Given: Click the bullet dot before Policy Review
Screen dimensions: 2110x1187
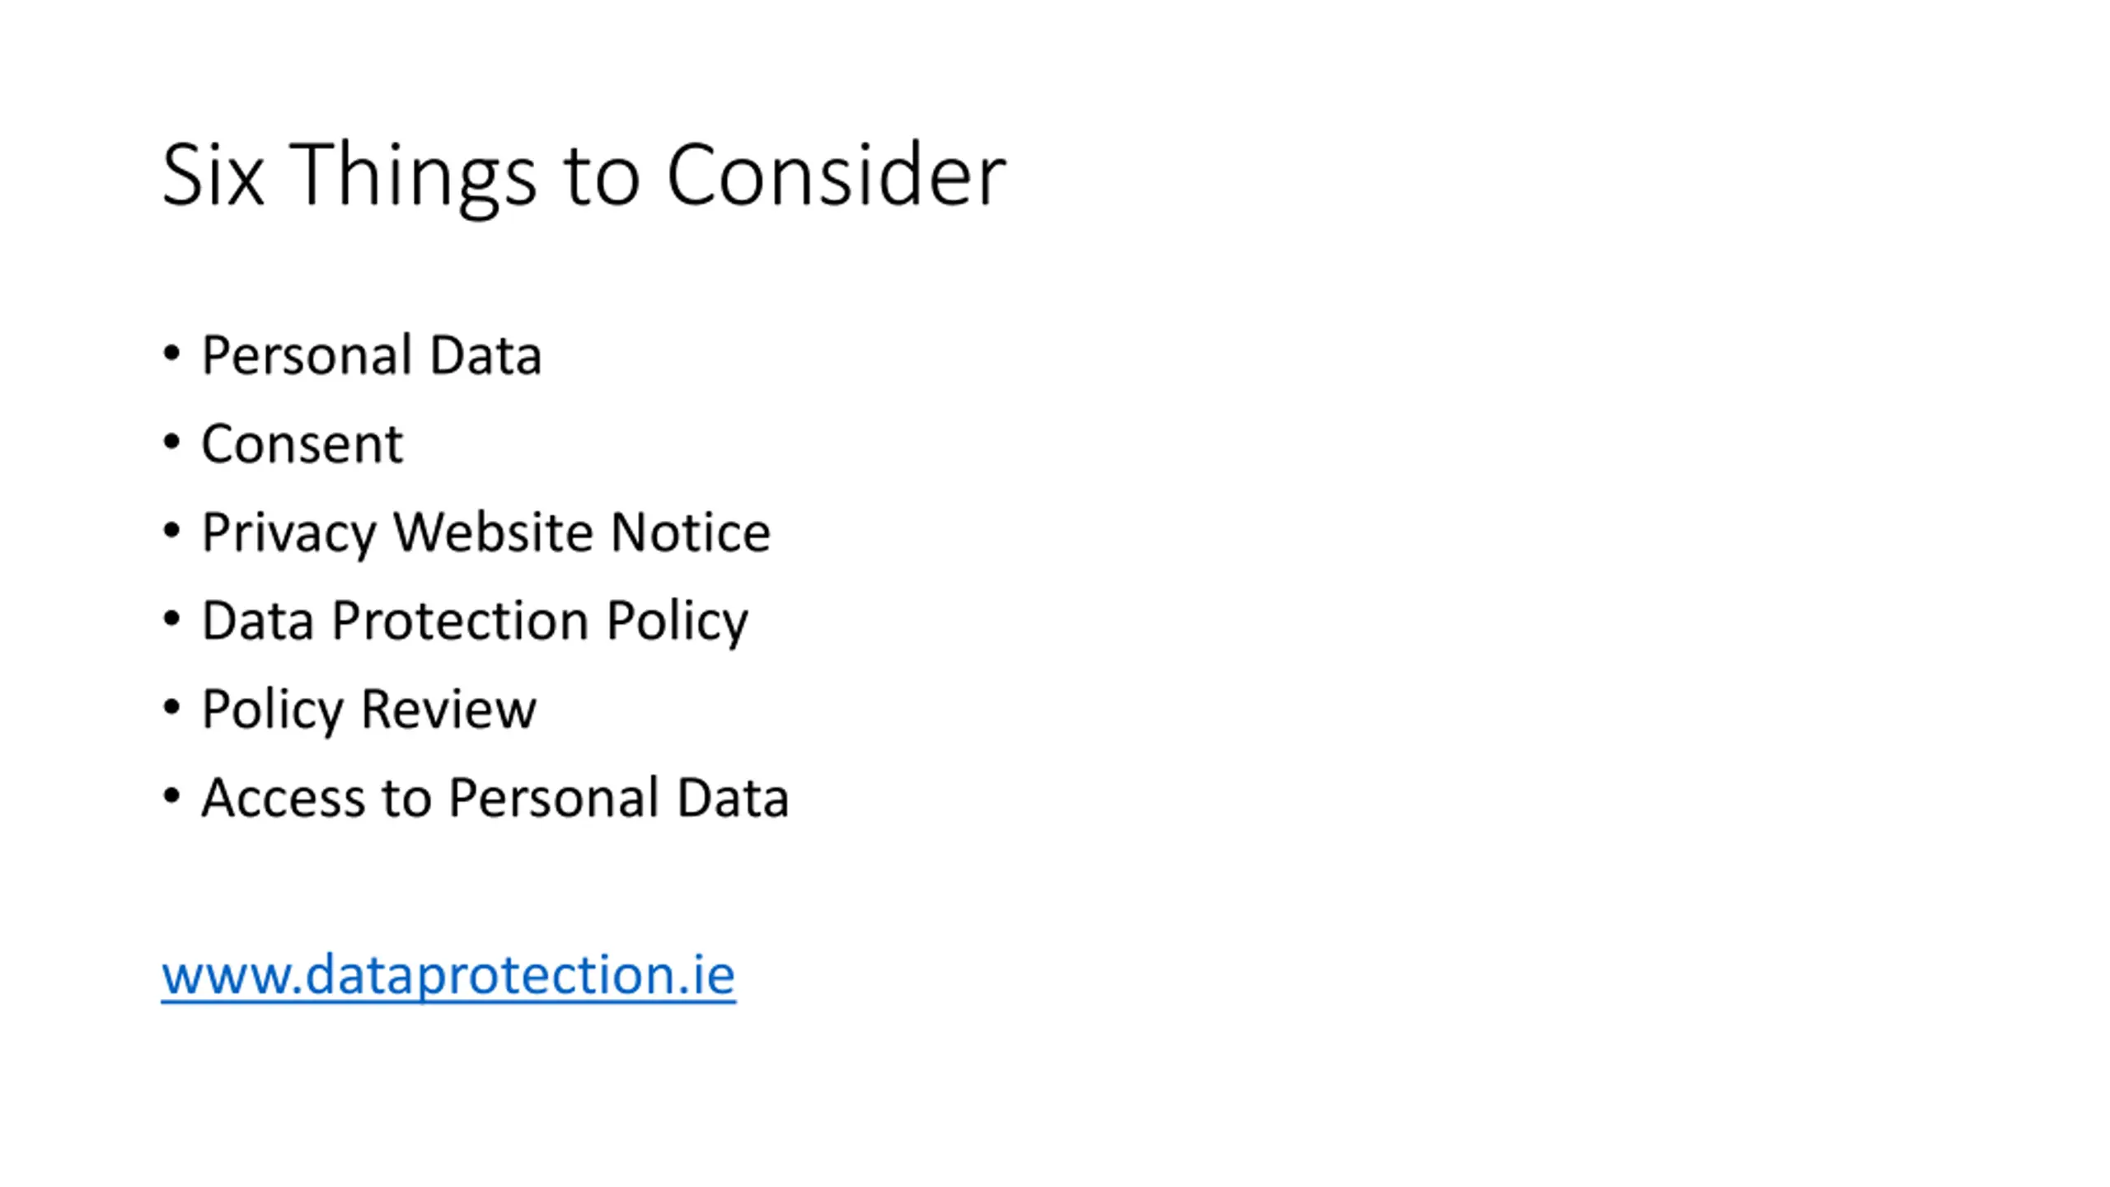Looking at the screenshot, I should [x=171, y=707].
